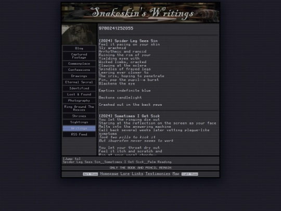This screenshot has height=211, width=281.
Task: Click 'Took two pills to kick it'
Action: (127, 137)
